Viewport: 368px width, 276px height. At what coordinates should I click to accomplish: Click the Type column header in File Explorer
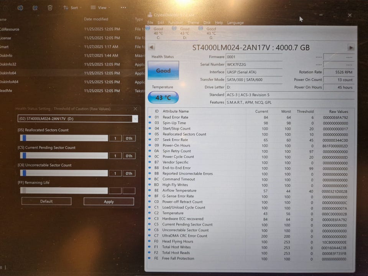(139, 19)
